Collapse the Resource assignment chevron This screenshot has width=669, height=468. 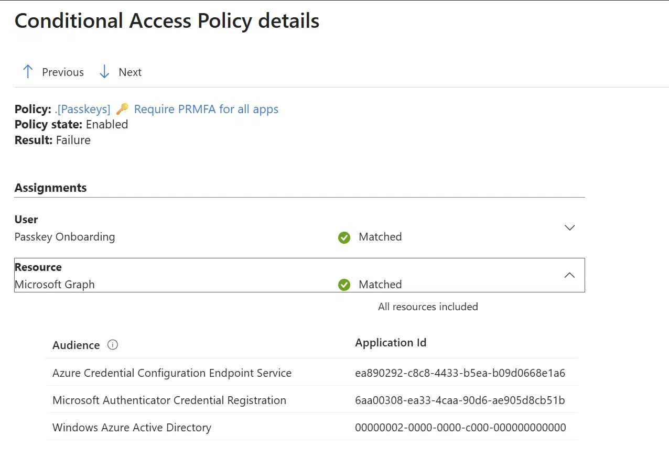pos(569,275)
